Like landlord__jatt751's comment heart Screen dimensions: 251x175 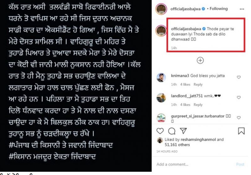click(239, 97)
